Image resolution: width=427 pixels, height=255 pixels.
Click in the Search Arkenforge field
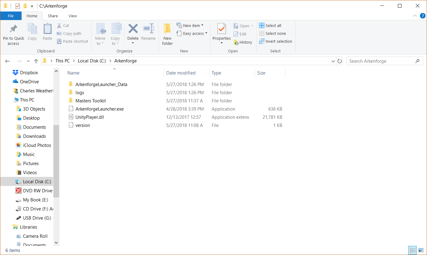coord(381,61)
